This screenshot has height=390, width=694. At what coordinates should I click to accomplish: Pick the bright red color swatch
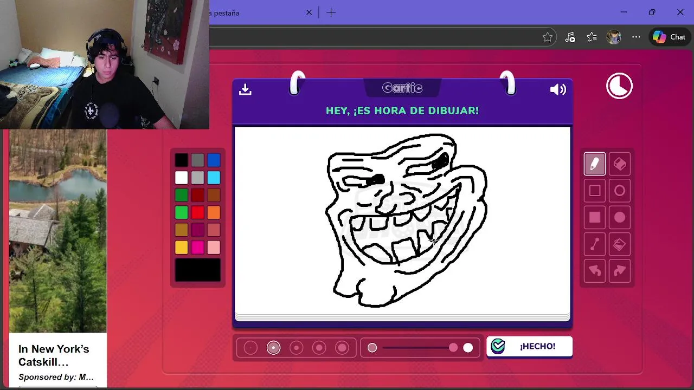tap(198, 212)
